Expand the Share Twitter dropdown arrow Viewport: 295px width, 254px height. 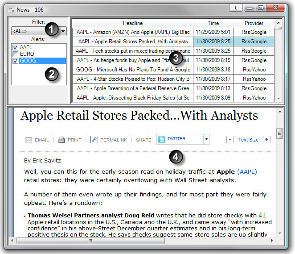206,139
